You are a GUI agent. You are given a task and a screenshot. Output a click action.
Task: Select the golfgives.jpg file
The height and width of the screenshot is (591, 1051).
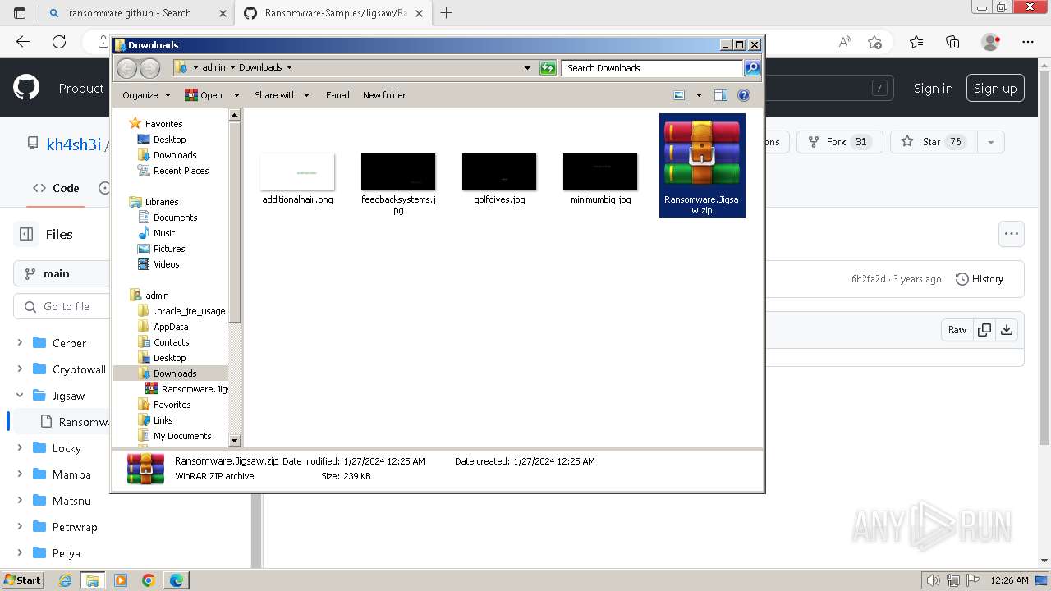pos(499,172)
